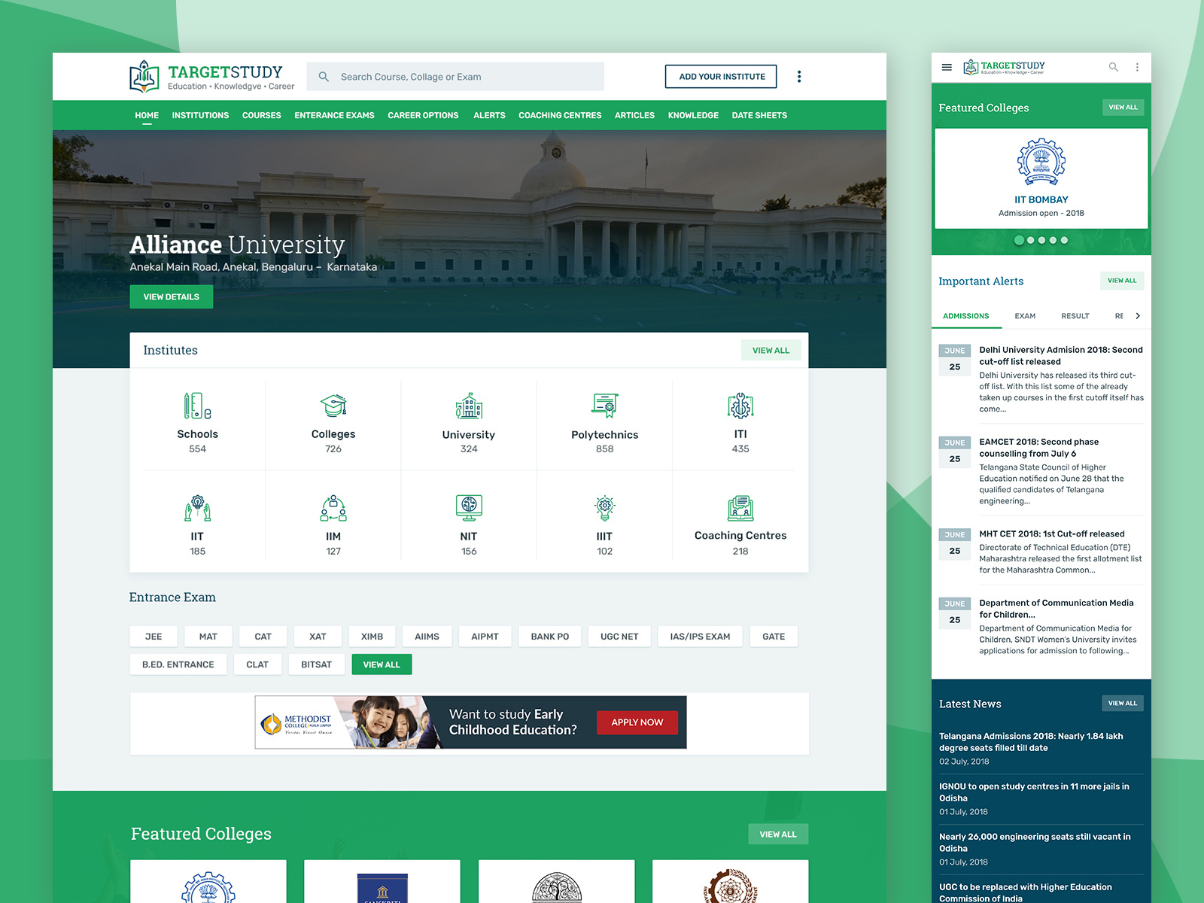1204x903 pixels.
Task: Open the mobile hamburger navigation menu
Action: click(947, 67)
